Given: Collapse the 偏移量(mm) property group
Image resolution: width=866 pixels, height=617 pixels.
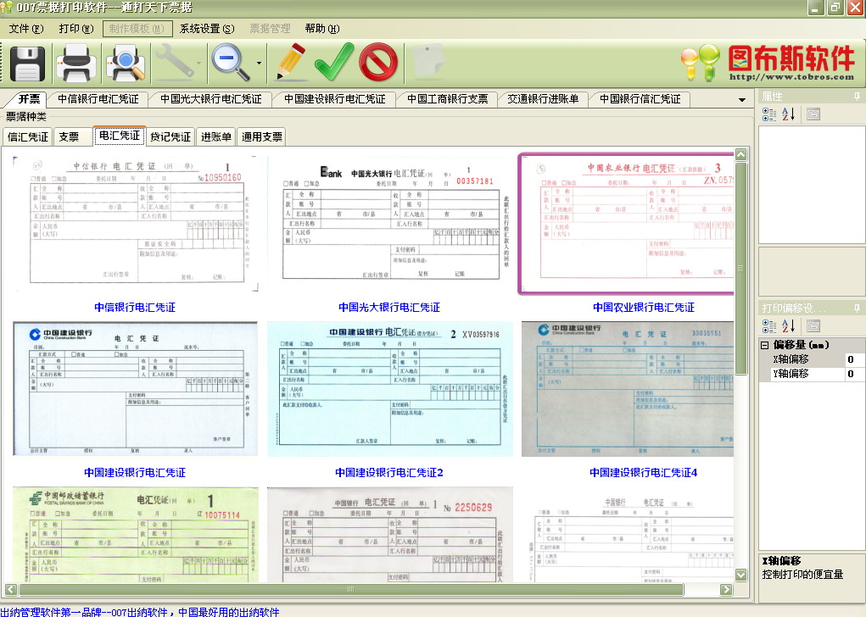Looking at the screenshot, I should click(x=765, y=345).
